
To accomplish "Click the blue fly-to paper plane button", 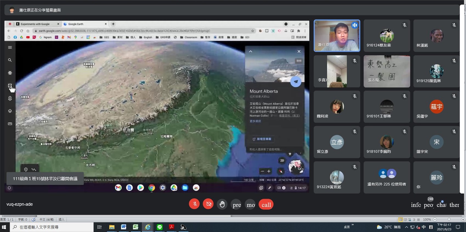I will pyautogui.click(x=296, y=82).
